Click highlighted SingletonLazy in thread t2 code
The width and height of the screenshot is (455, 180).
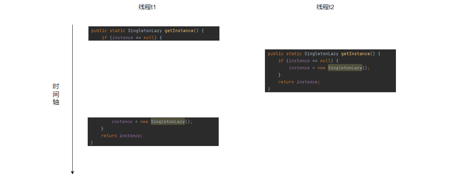[345, 68]
